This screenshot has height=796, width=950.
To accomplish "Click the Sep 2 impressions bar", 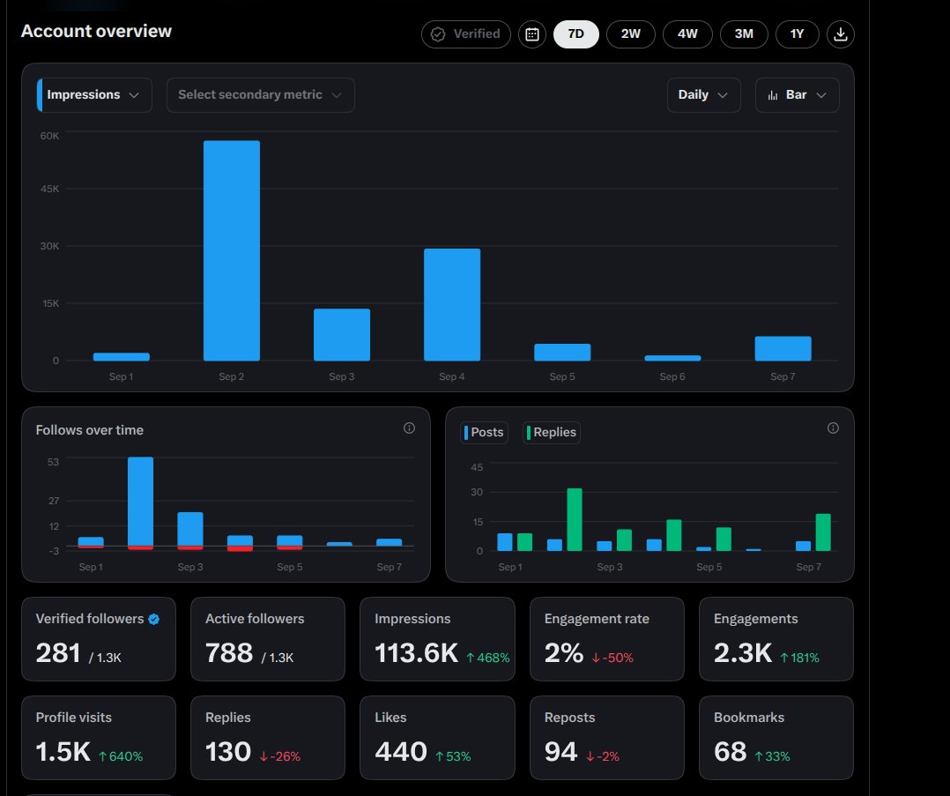I will pos(232,250).
